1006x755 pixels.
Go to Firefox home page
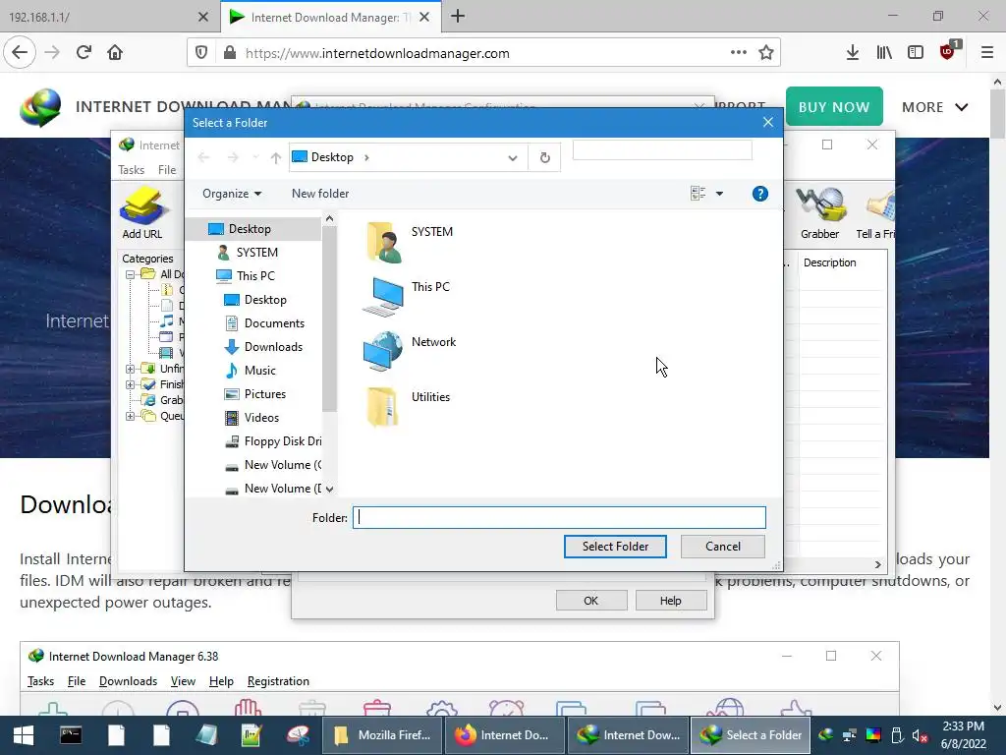[115, 52]
